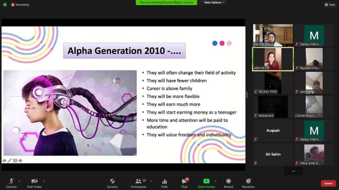Open the Security shield menu
The height and width of the screenshot is (190, 339).
pos(112,183)
